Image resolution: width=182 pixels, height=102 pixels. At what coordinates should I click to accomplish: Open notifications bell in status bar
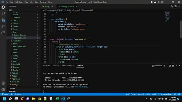point(179,94)
